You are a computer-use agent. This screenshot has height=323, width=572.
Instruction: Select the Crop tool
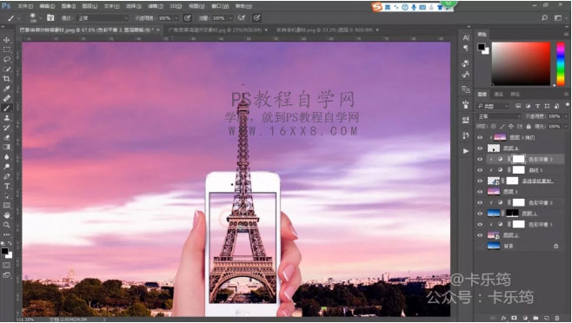click(x=7, y=79)
